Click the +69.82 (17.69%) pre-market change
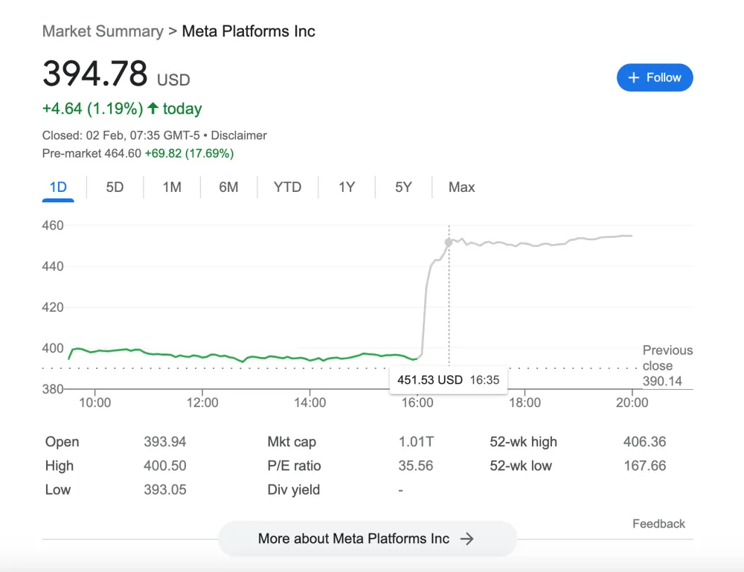 click(x=189, y=153)
